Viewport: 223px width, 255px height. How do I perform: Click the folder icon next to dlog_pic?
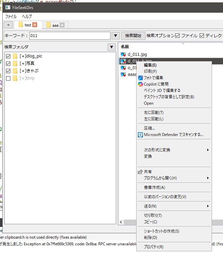coord(15,56)
